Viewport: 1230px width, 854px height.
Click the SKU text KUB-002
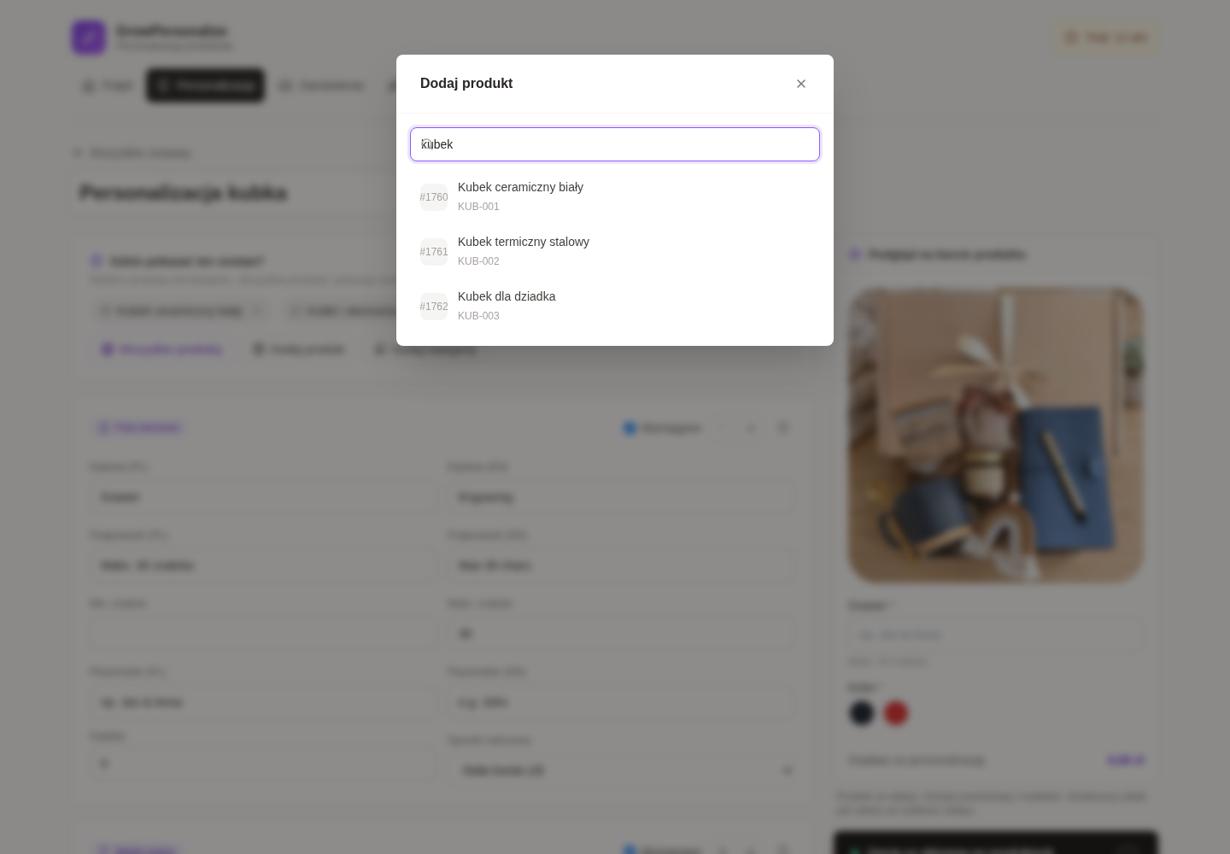click(x=478, y=261)
